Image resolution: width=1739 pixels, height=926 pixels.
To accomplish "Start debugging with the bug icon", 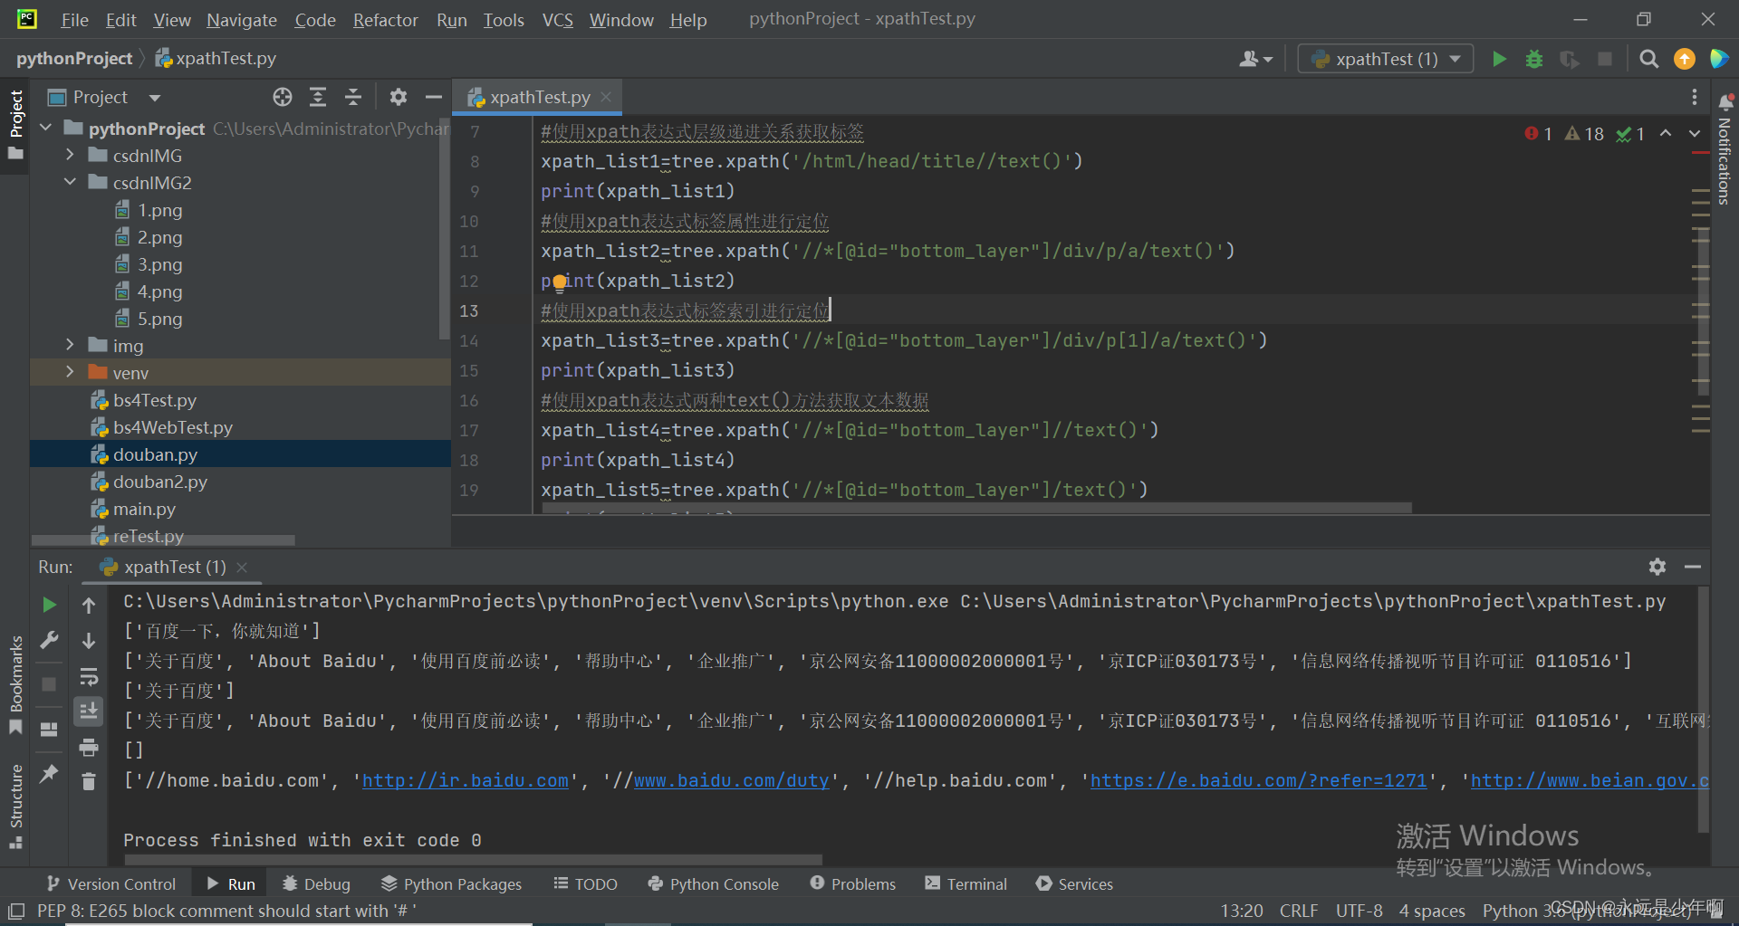I will pyautogui.click(x=1534, y=59).
